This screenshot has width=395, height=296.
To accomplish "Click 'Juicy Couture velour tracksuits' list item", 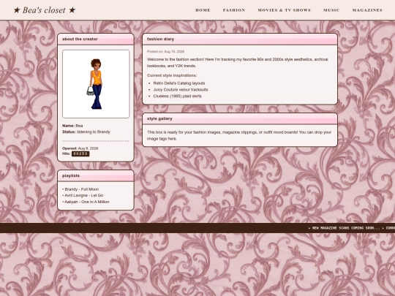I will click(181, 90).
